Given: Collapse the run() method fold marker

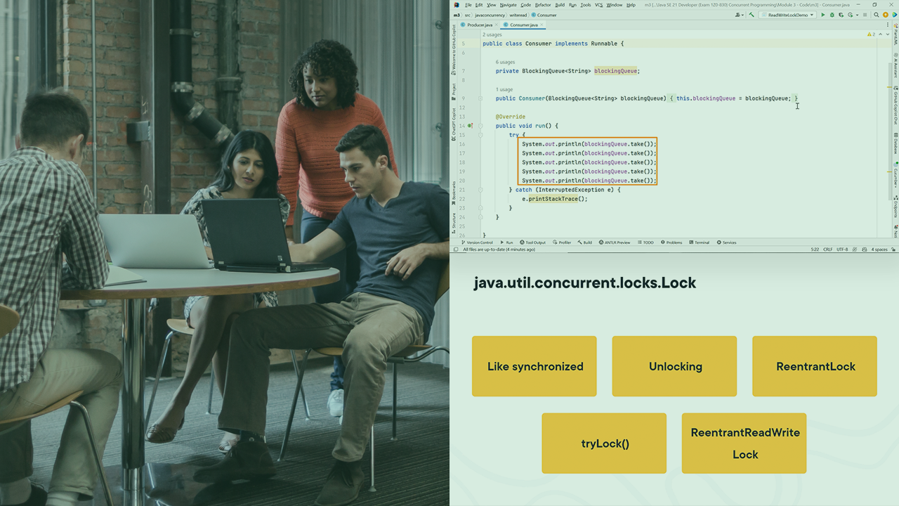Looking at the screenshot, I should tap(479, 126).
